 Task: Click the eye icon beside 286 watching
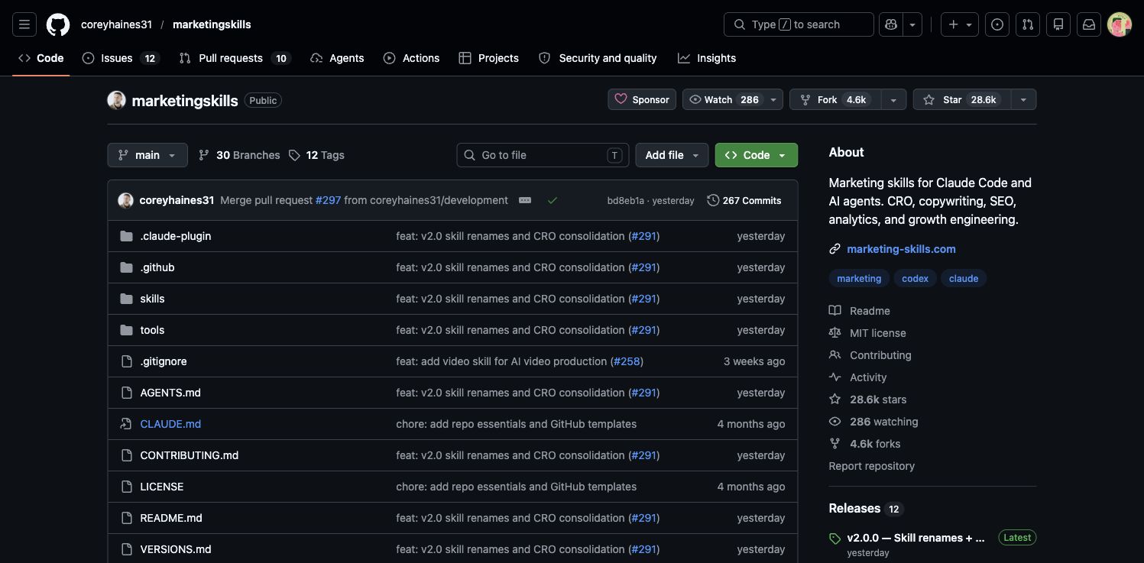[835, 422]
